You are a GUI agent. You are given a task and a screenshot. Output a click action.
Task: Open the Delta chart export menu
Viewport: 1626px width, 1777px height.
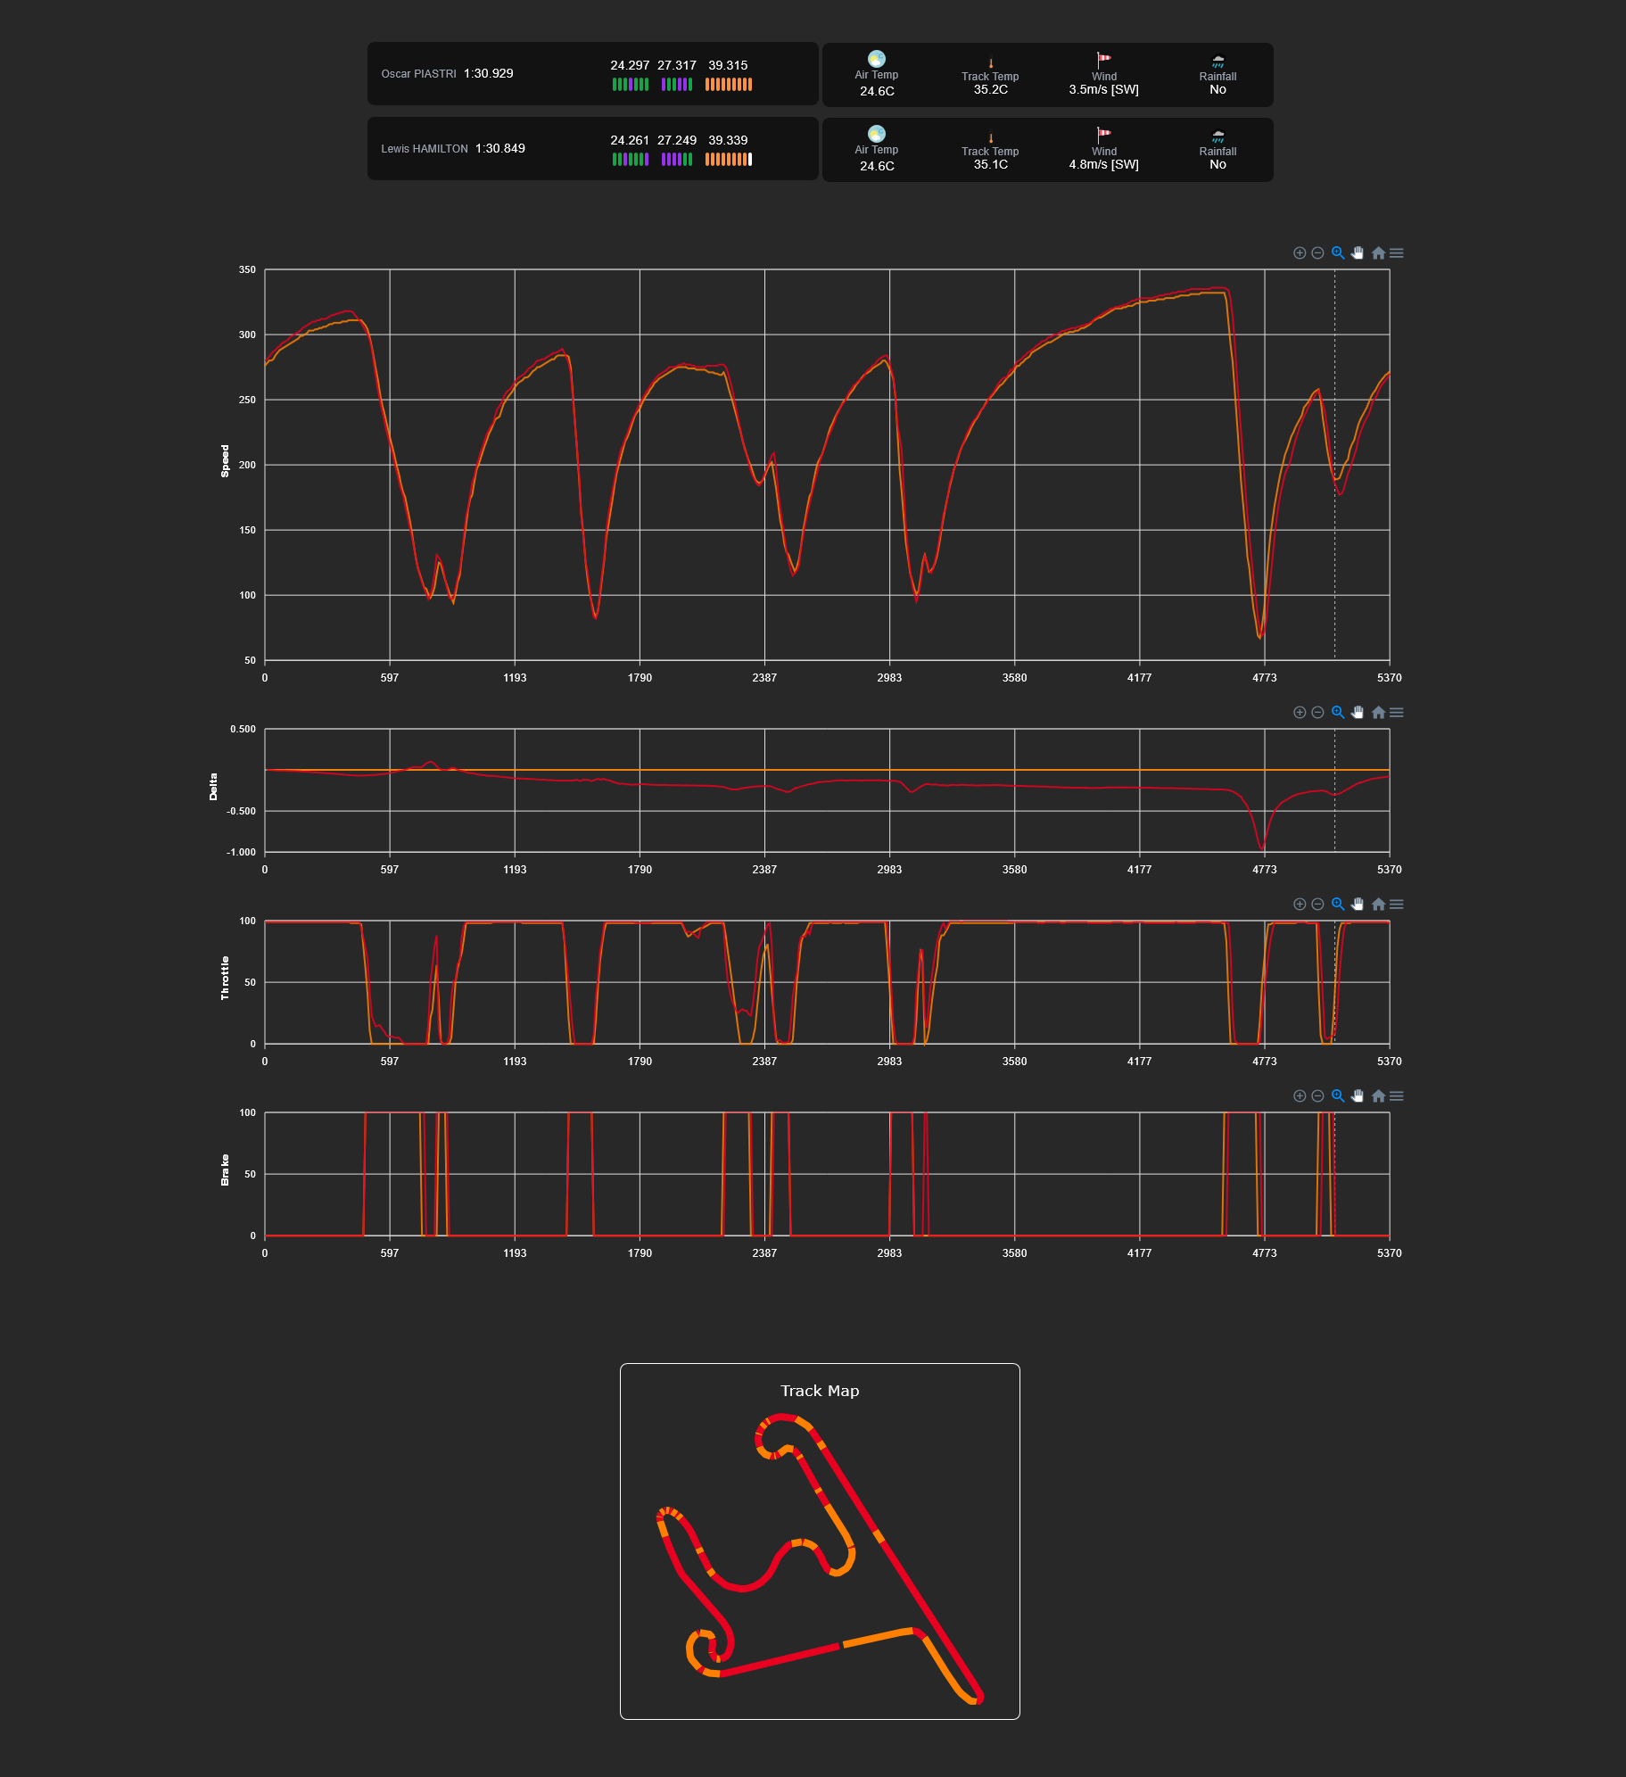(x=1397, y=713)
